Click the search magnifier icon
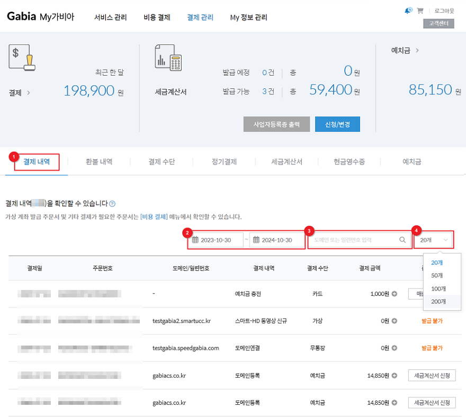 (x=402, y=240)
